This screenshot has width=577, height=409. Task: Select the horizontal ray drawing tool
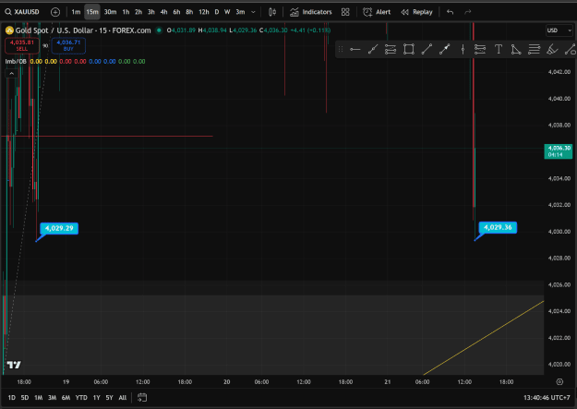click(355, 49)
